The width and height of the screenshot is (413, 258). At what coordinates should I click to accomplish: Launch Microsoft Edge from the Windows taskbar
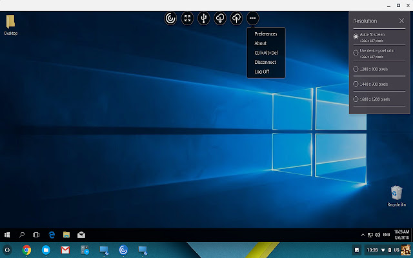point(50,234)
